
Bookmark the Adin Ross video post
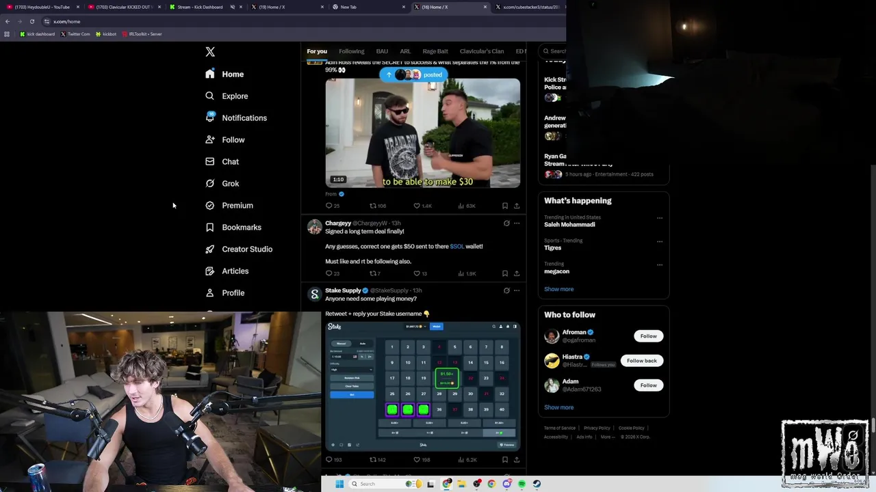[505, 206]
